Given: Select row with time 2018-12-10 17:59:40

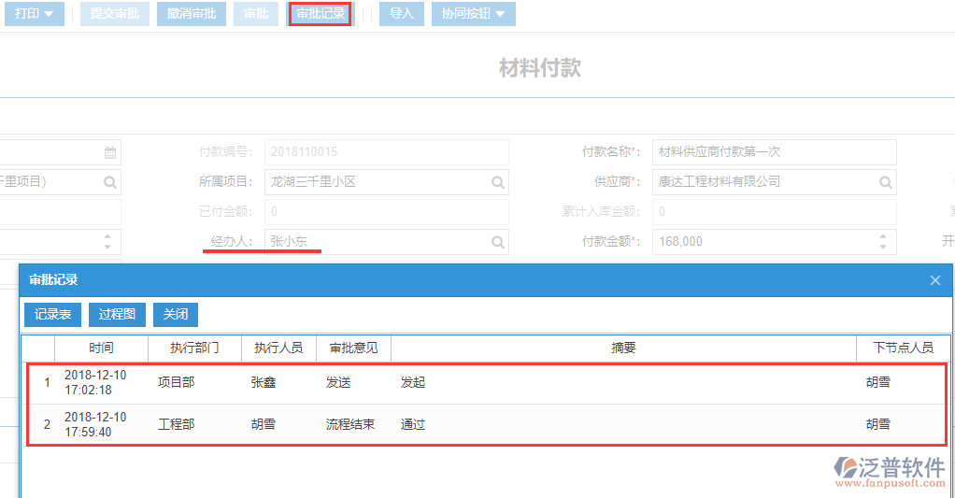Looking at the screenshot, I should (487, 424).
